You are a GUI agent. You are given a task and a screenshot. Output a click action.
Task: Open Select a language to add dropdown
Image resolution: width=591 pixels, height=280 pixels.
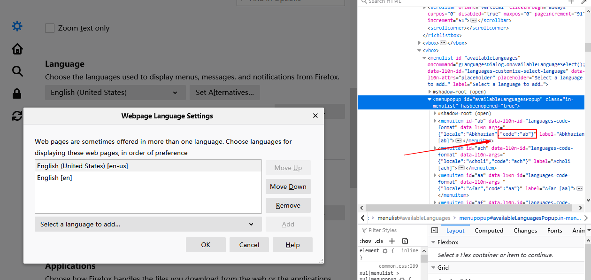click(x=148, y=224)
